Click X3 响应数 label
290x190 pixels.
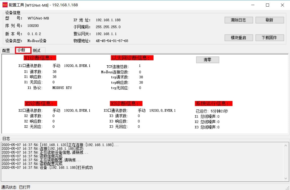click(119, 121)
